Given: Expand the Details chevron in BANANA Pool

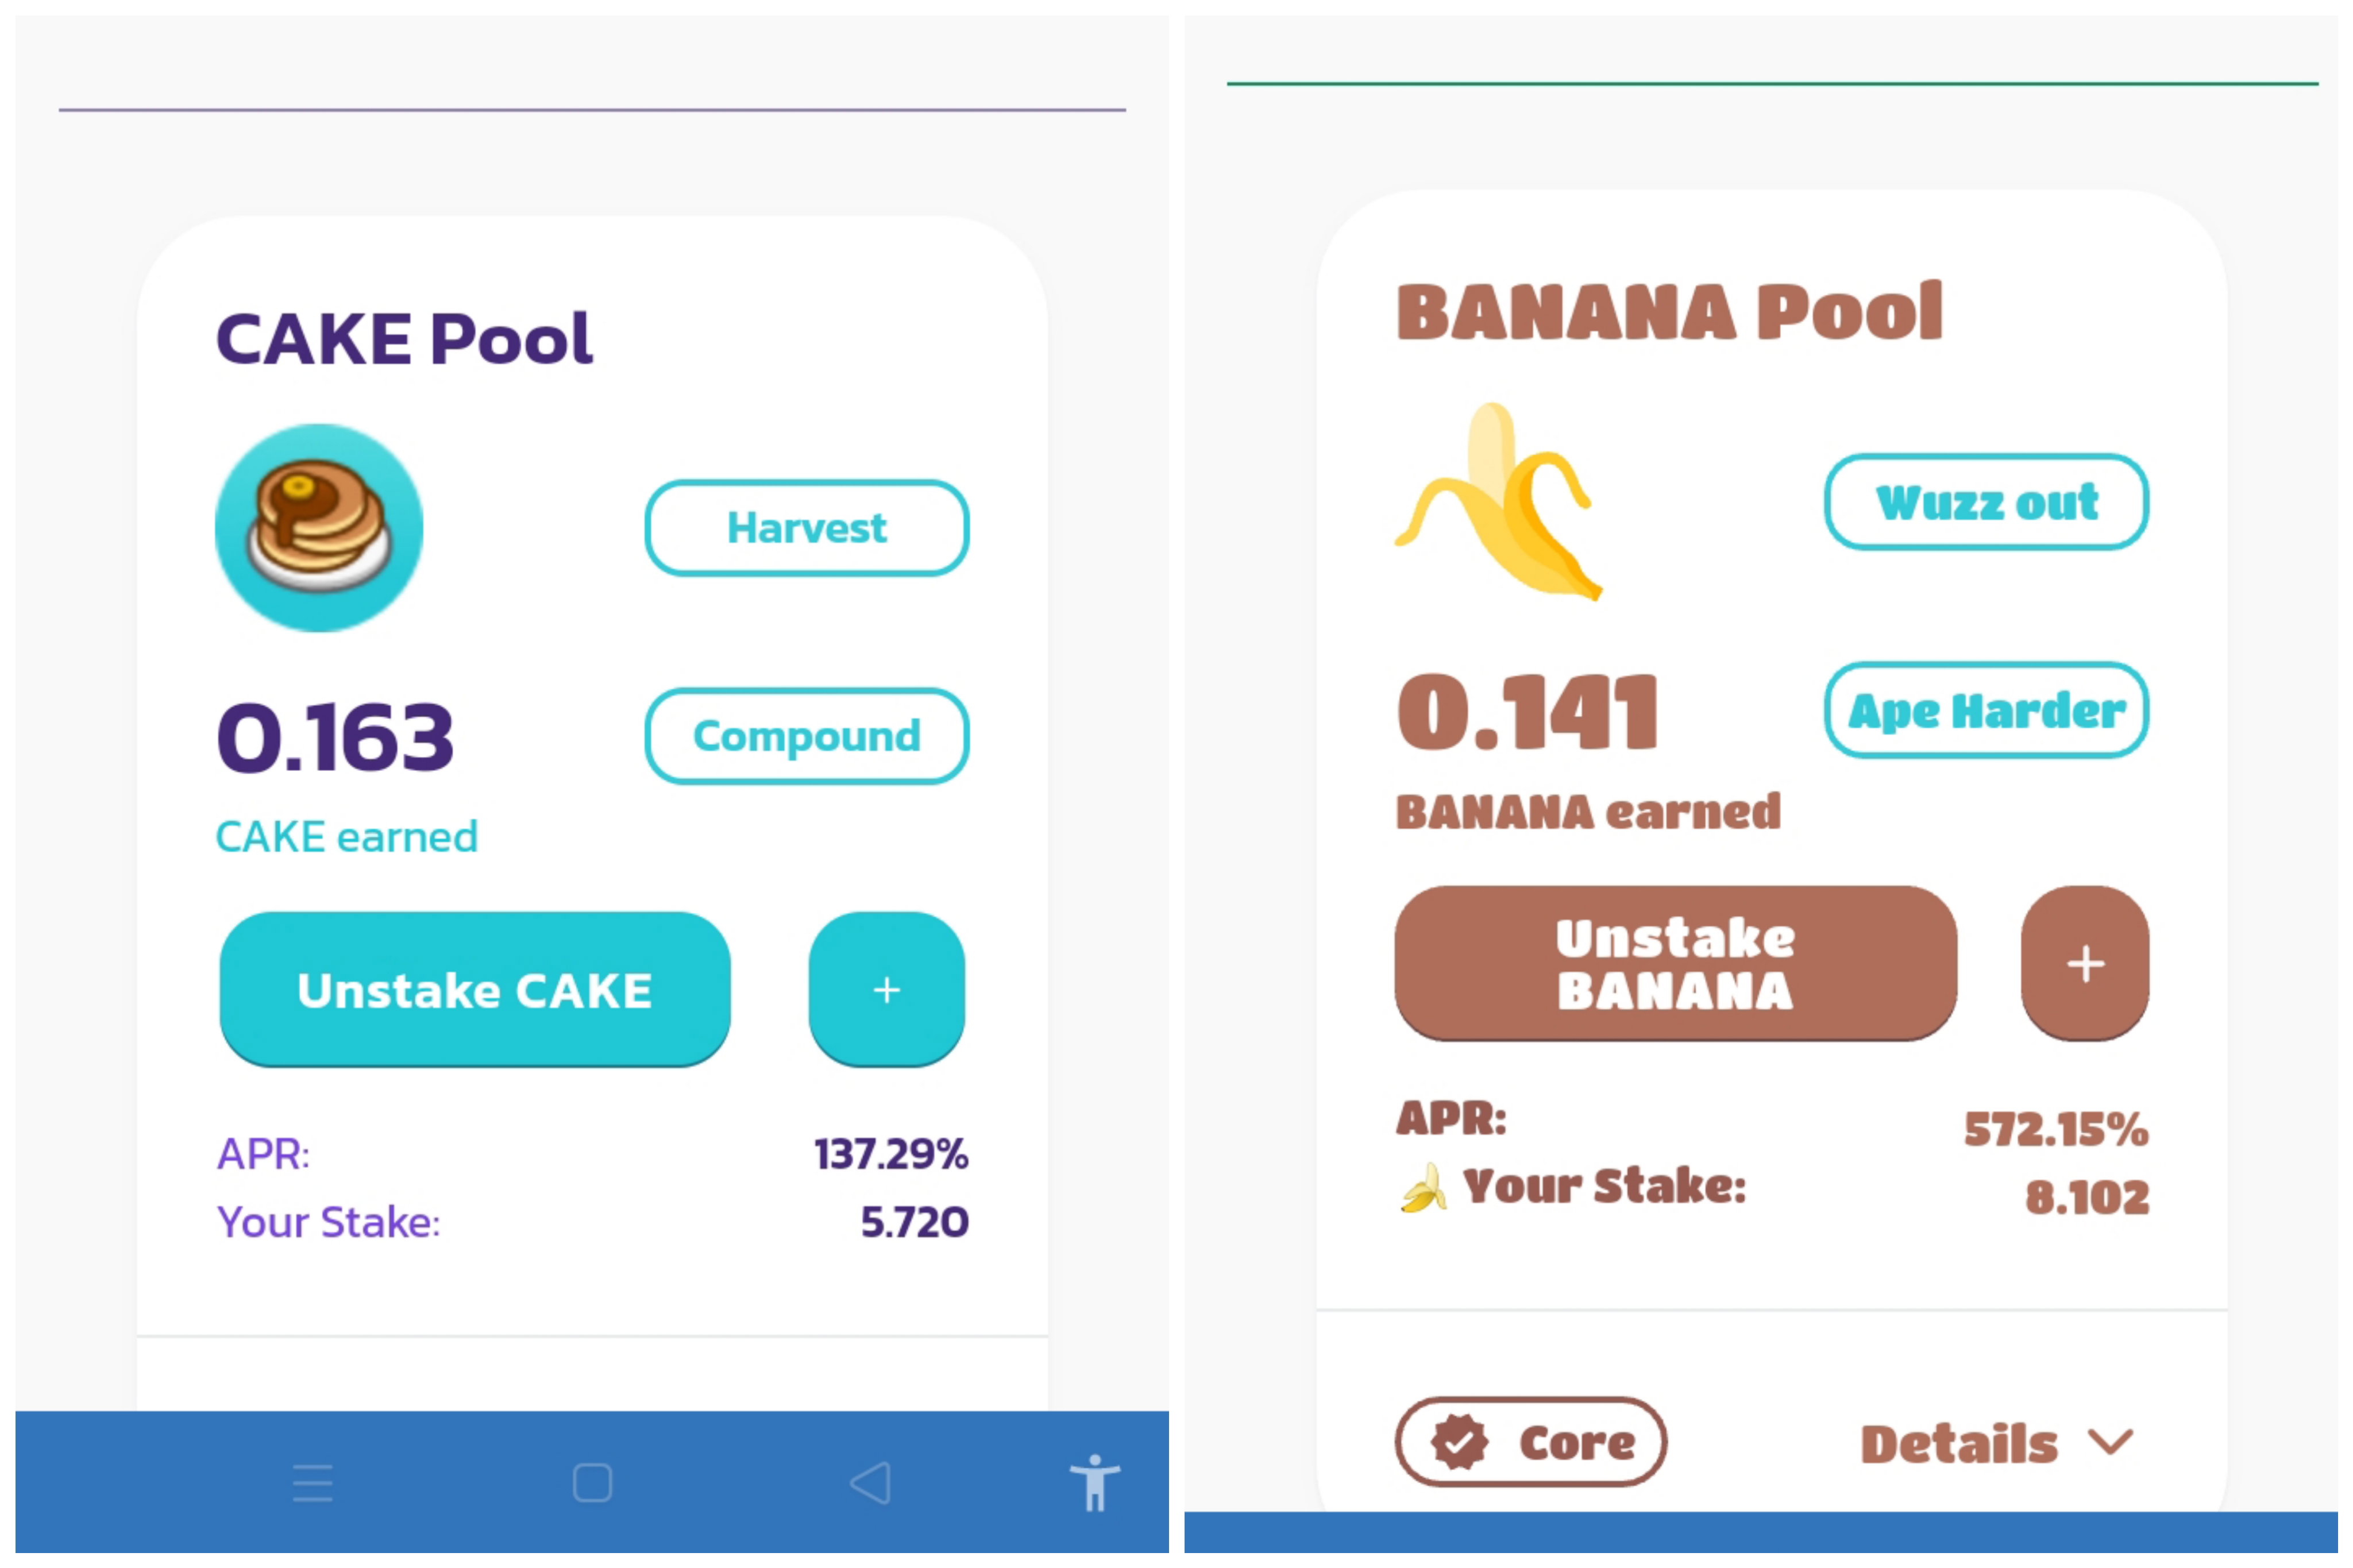Looking at the screenshot, I should click(2110, 1442).
